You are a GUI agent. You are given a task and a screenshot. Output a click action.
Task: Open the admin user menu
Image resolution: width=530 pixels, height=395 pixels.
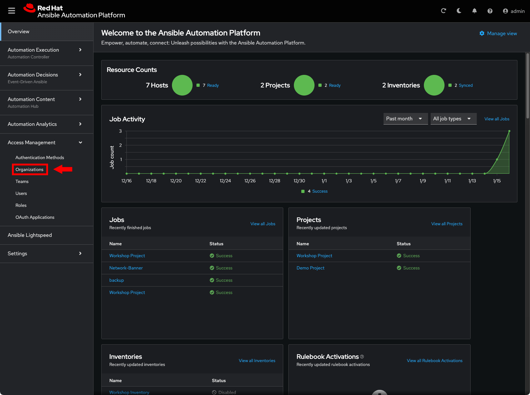click(x=514, y=11)
